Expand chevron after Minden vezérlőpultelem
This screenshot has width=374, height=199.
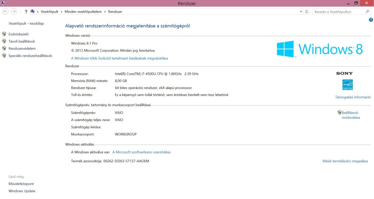pos(105,12)
